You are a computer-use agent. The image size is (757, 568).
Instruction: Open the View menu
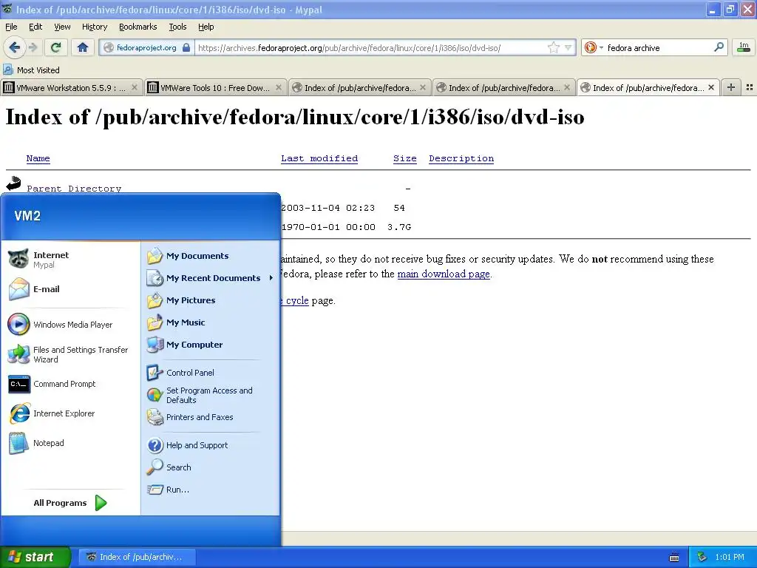pyautogui.click(x=62, y=27)
